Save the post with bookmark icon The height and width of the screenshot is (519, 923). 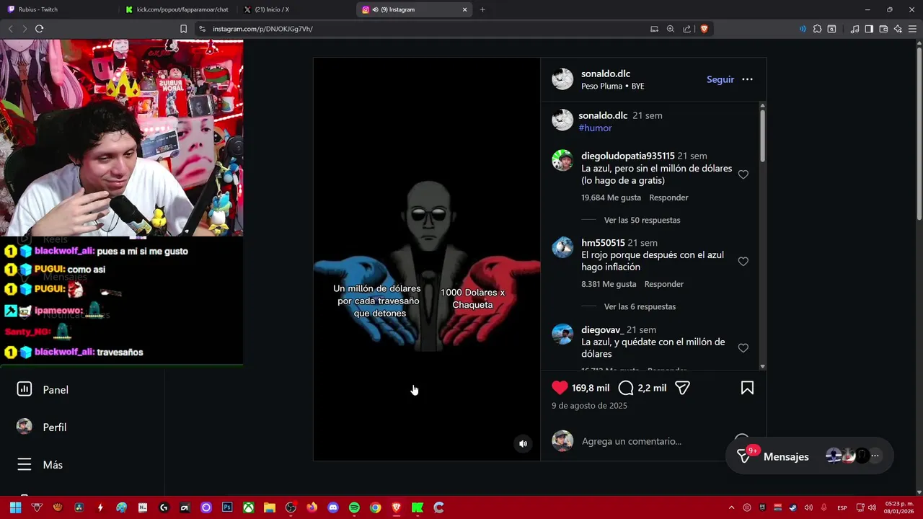747,388
